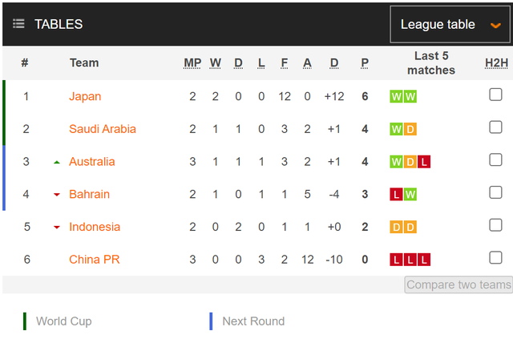This screenshot has width=513, height=347.
Task: Open the League table dropdown
Action: click(450, 25)
